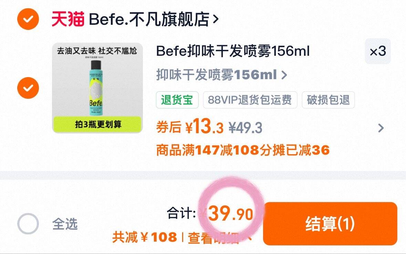The height and width of the screenshot is (254, 406).
Task: Open 查看明细 discount details
Action: 220,238
